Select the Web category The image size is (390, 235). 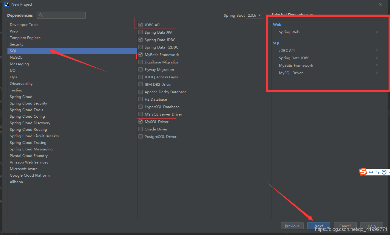pos(72,31)
